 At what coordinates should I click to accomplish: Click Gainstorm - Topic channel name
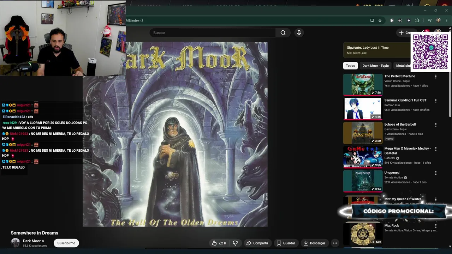point(395,129)
